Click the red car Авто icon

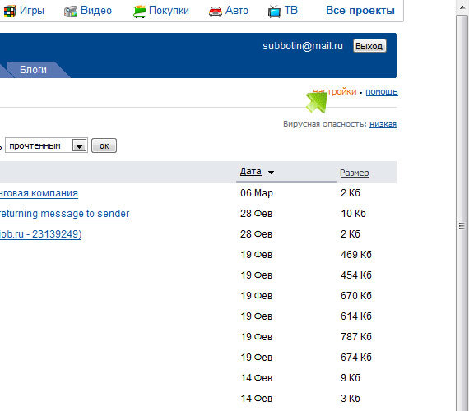coord(216,12)
